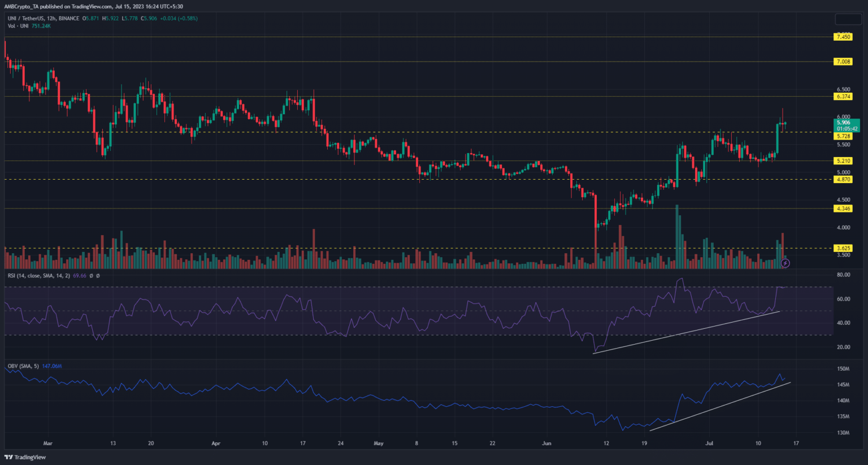Viewport: 868px width, 465px height.
Task: Select the 6.374 horizontal line price tag
Action: [x=843, y=97]
